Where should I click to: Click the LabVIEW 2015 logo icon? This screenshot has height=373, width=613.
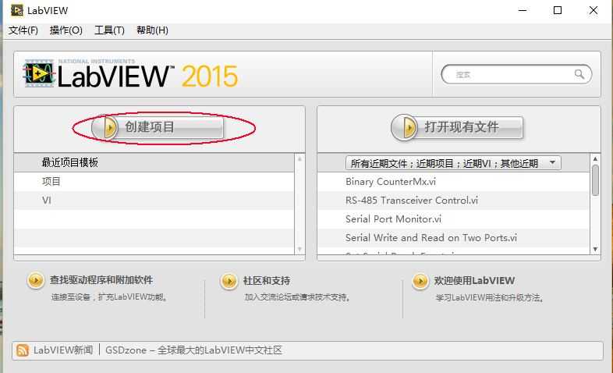[38, 73]
